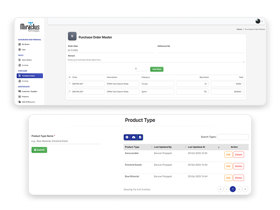Click the Home breadcrumb link
Viewport: 280px width, 210px height.
click(239, 29)
